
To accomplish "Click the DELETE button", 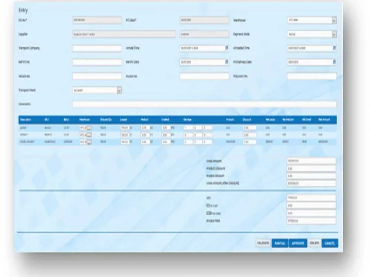I will click(x=314, y=243).
